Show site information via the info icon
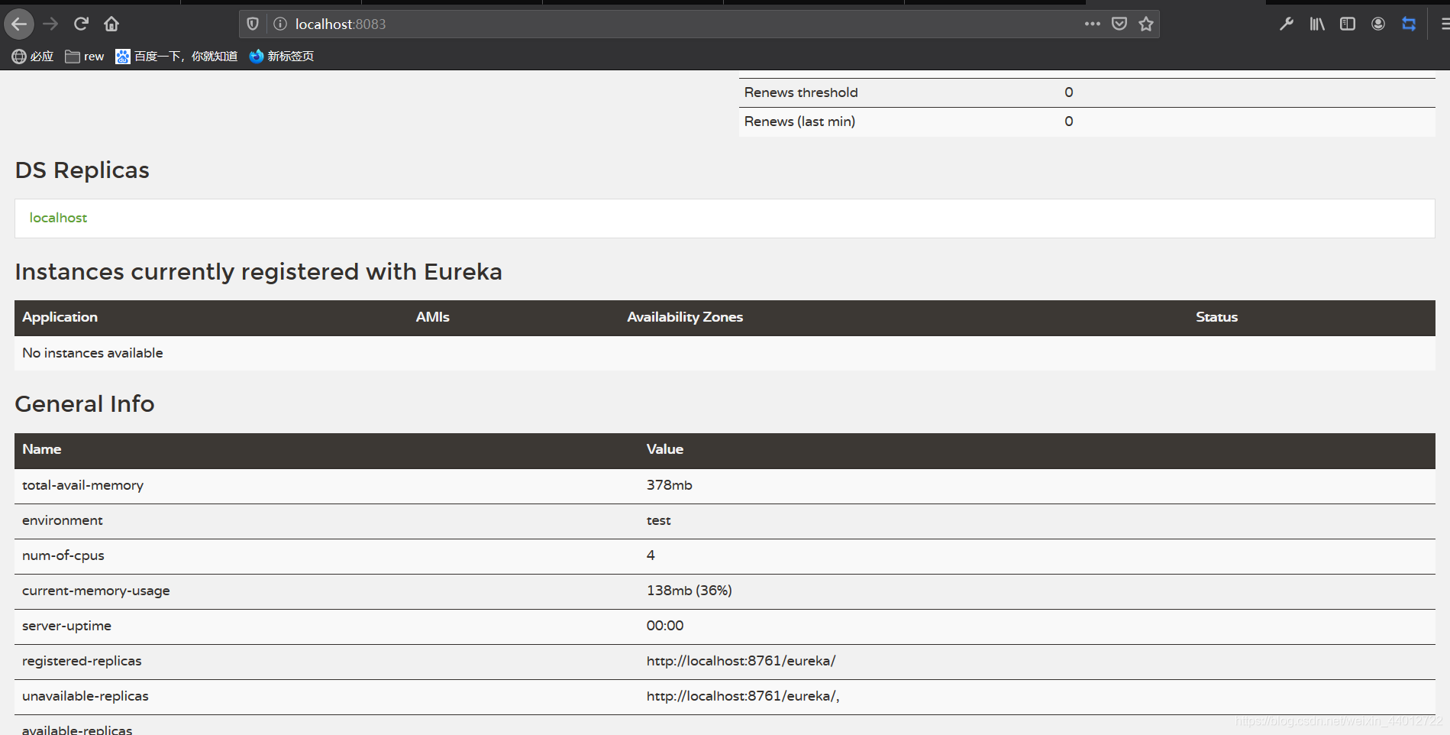1450x735 pixels. (280, 24)
